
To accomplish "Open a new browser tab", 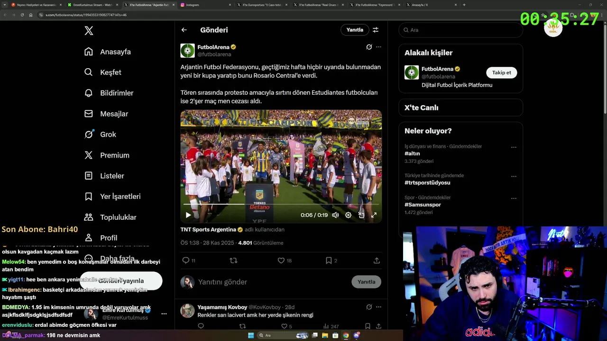I will 464,5.
